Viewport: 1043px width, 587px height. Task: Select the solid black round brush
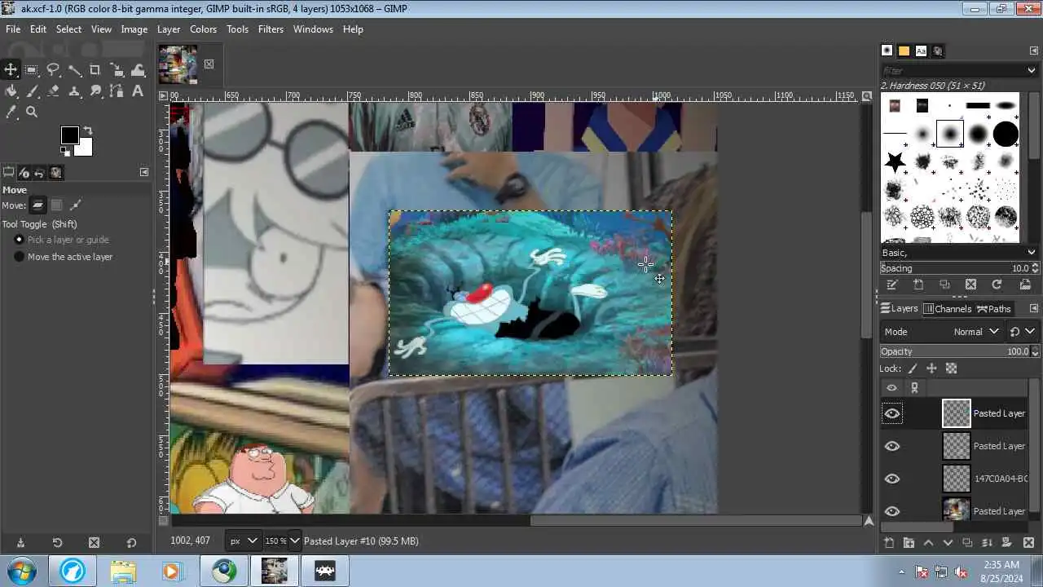click(1006, 134)
